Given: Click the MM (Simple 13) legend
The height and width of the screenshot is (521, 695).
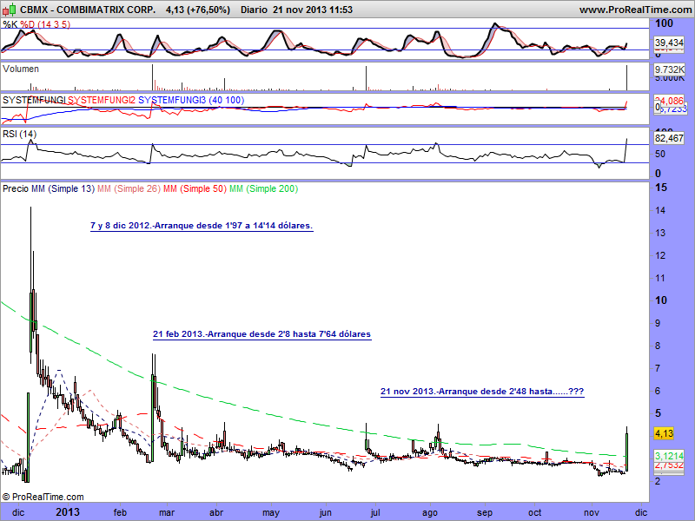Looking at the screenshot, I should (x=63, y=188).
